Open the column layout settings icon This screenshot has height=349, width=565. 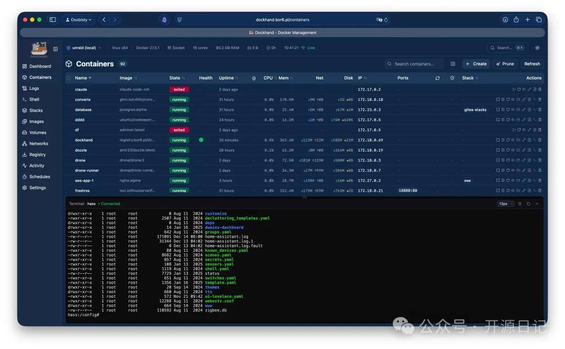453,64
